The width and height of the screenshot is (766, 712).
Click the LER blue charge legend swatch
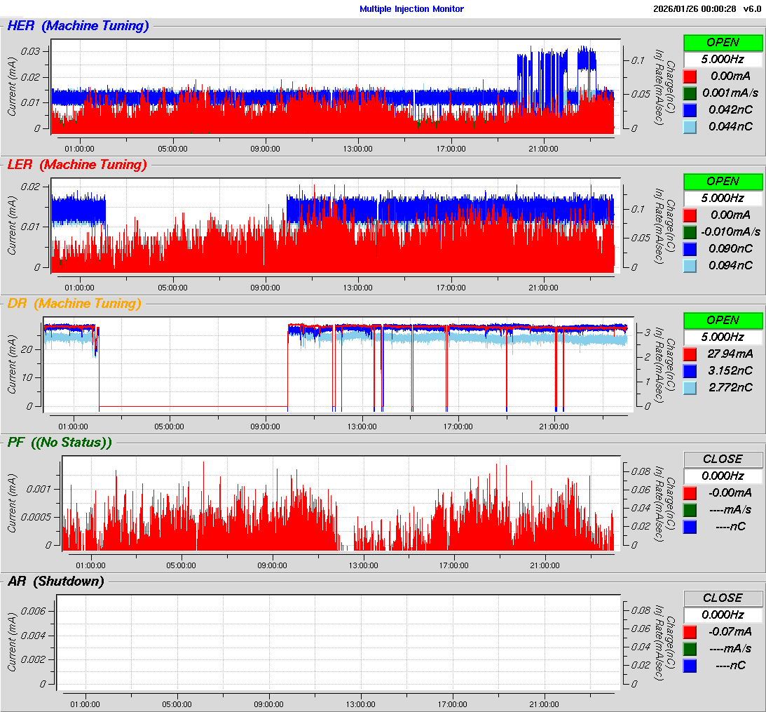(x=690, y=248)
